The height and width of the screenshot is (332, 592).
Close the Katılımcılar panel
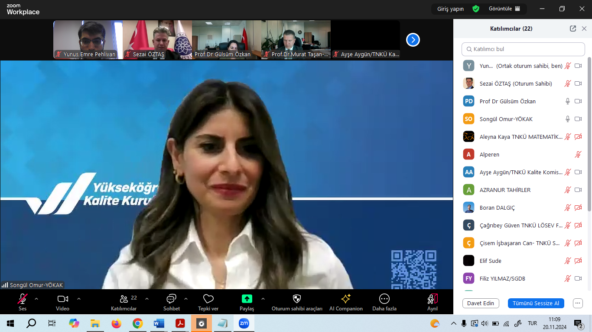[x=584, y=29]
